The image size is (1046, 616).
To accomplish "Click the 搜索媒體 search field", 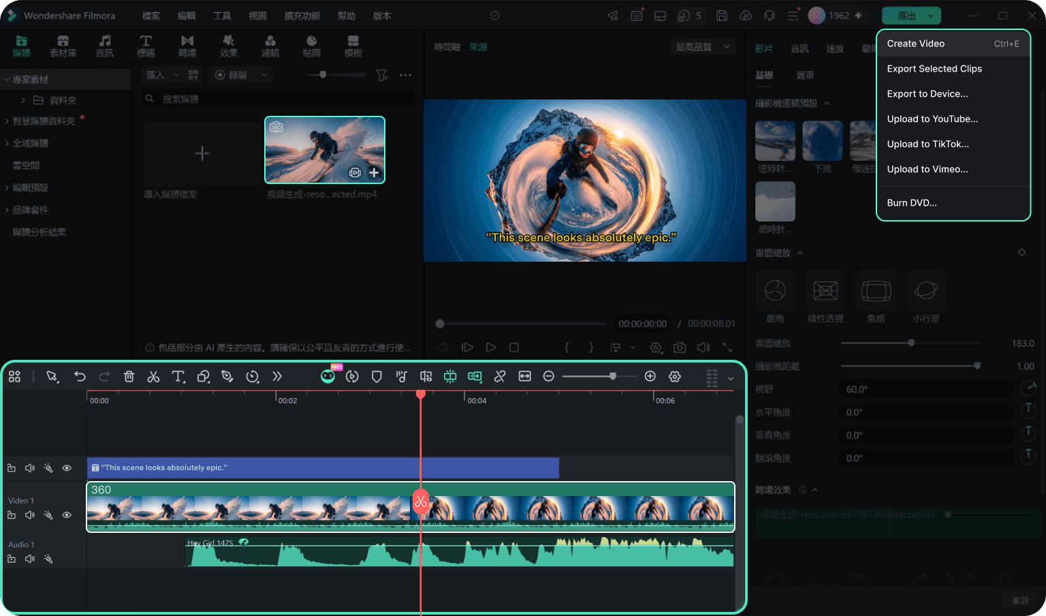I will [278, 99].
